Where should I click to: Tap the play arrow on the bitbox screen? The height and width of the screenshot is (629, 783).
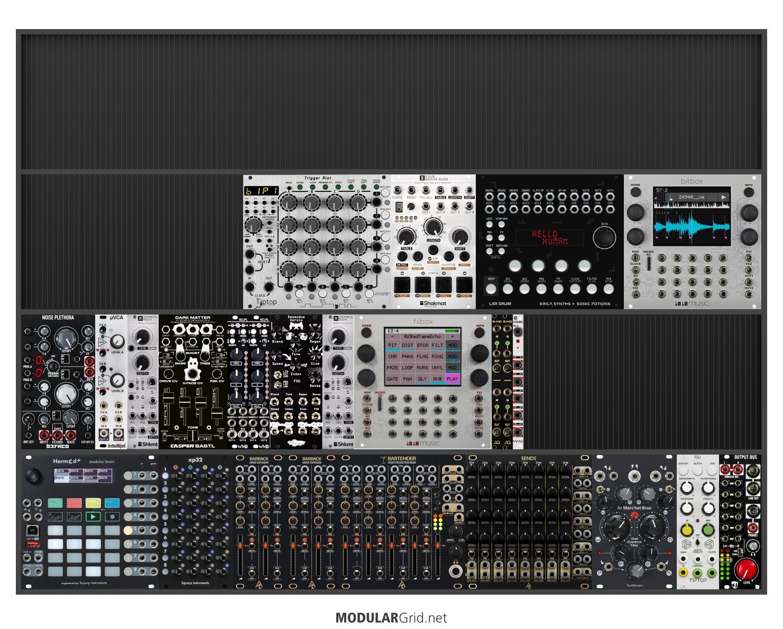click(723, 197)
